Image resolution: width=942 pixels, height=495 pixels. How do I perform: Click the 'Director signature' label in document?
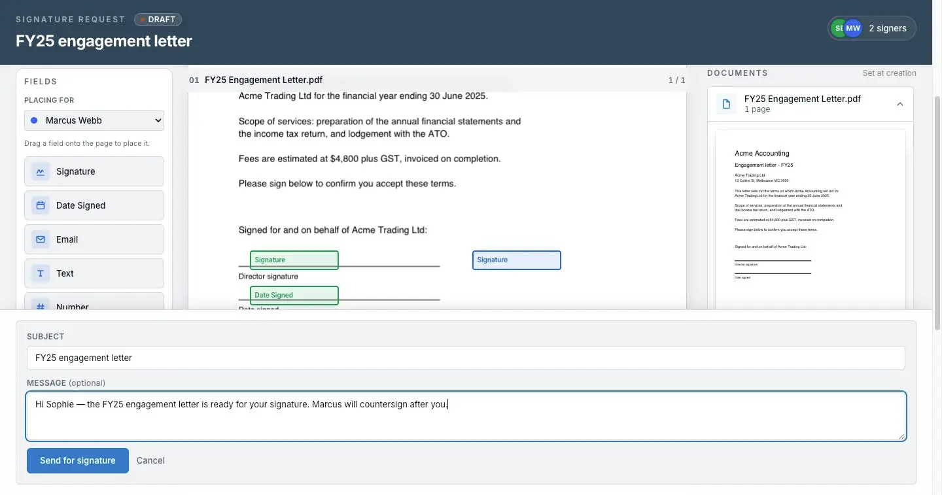click(268, 277)
